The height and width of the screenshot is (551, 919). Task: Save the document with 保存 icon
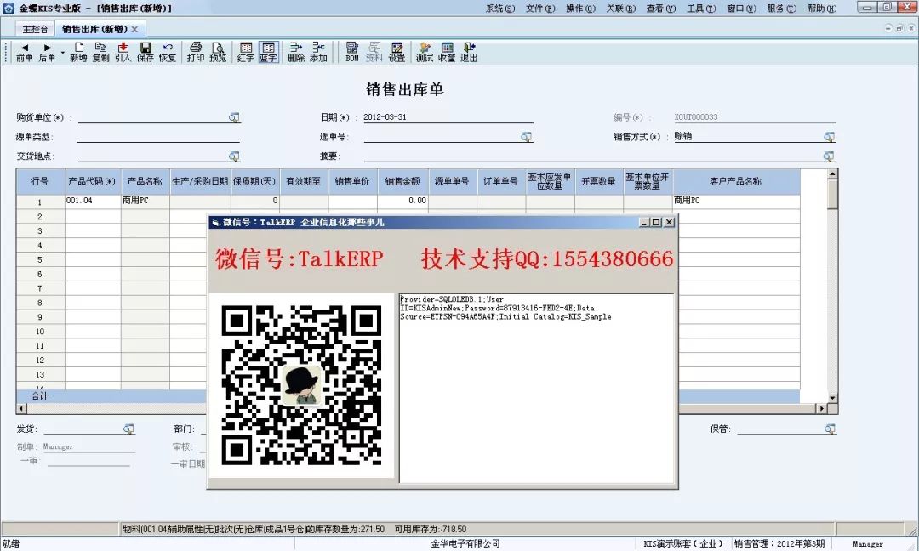[x=146, y=52]
